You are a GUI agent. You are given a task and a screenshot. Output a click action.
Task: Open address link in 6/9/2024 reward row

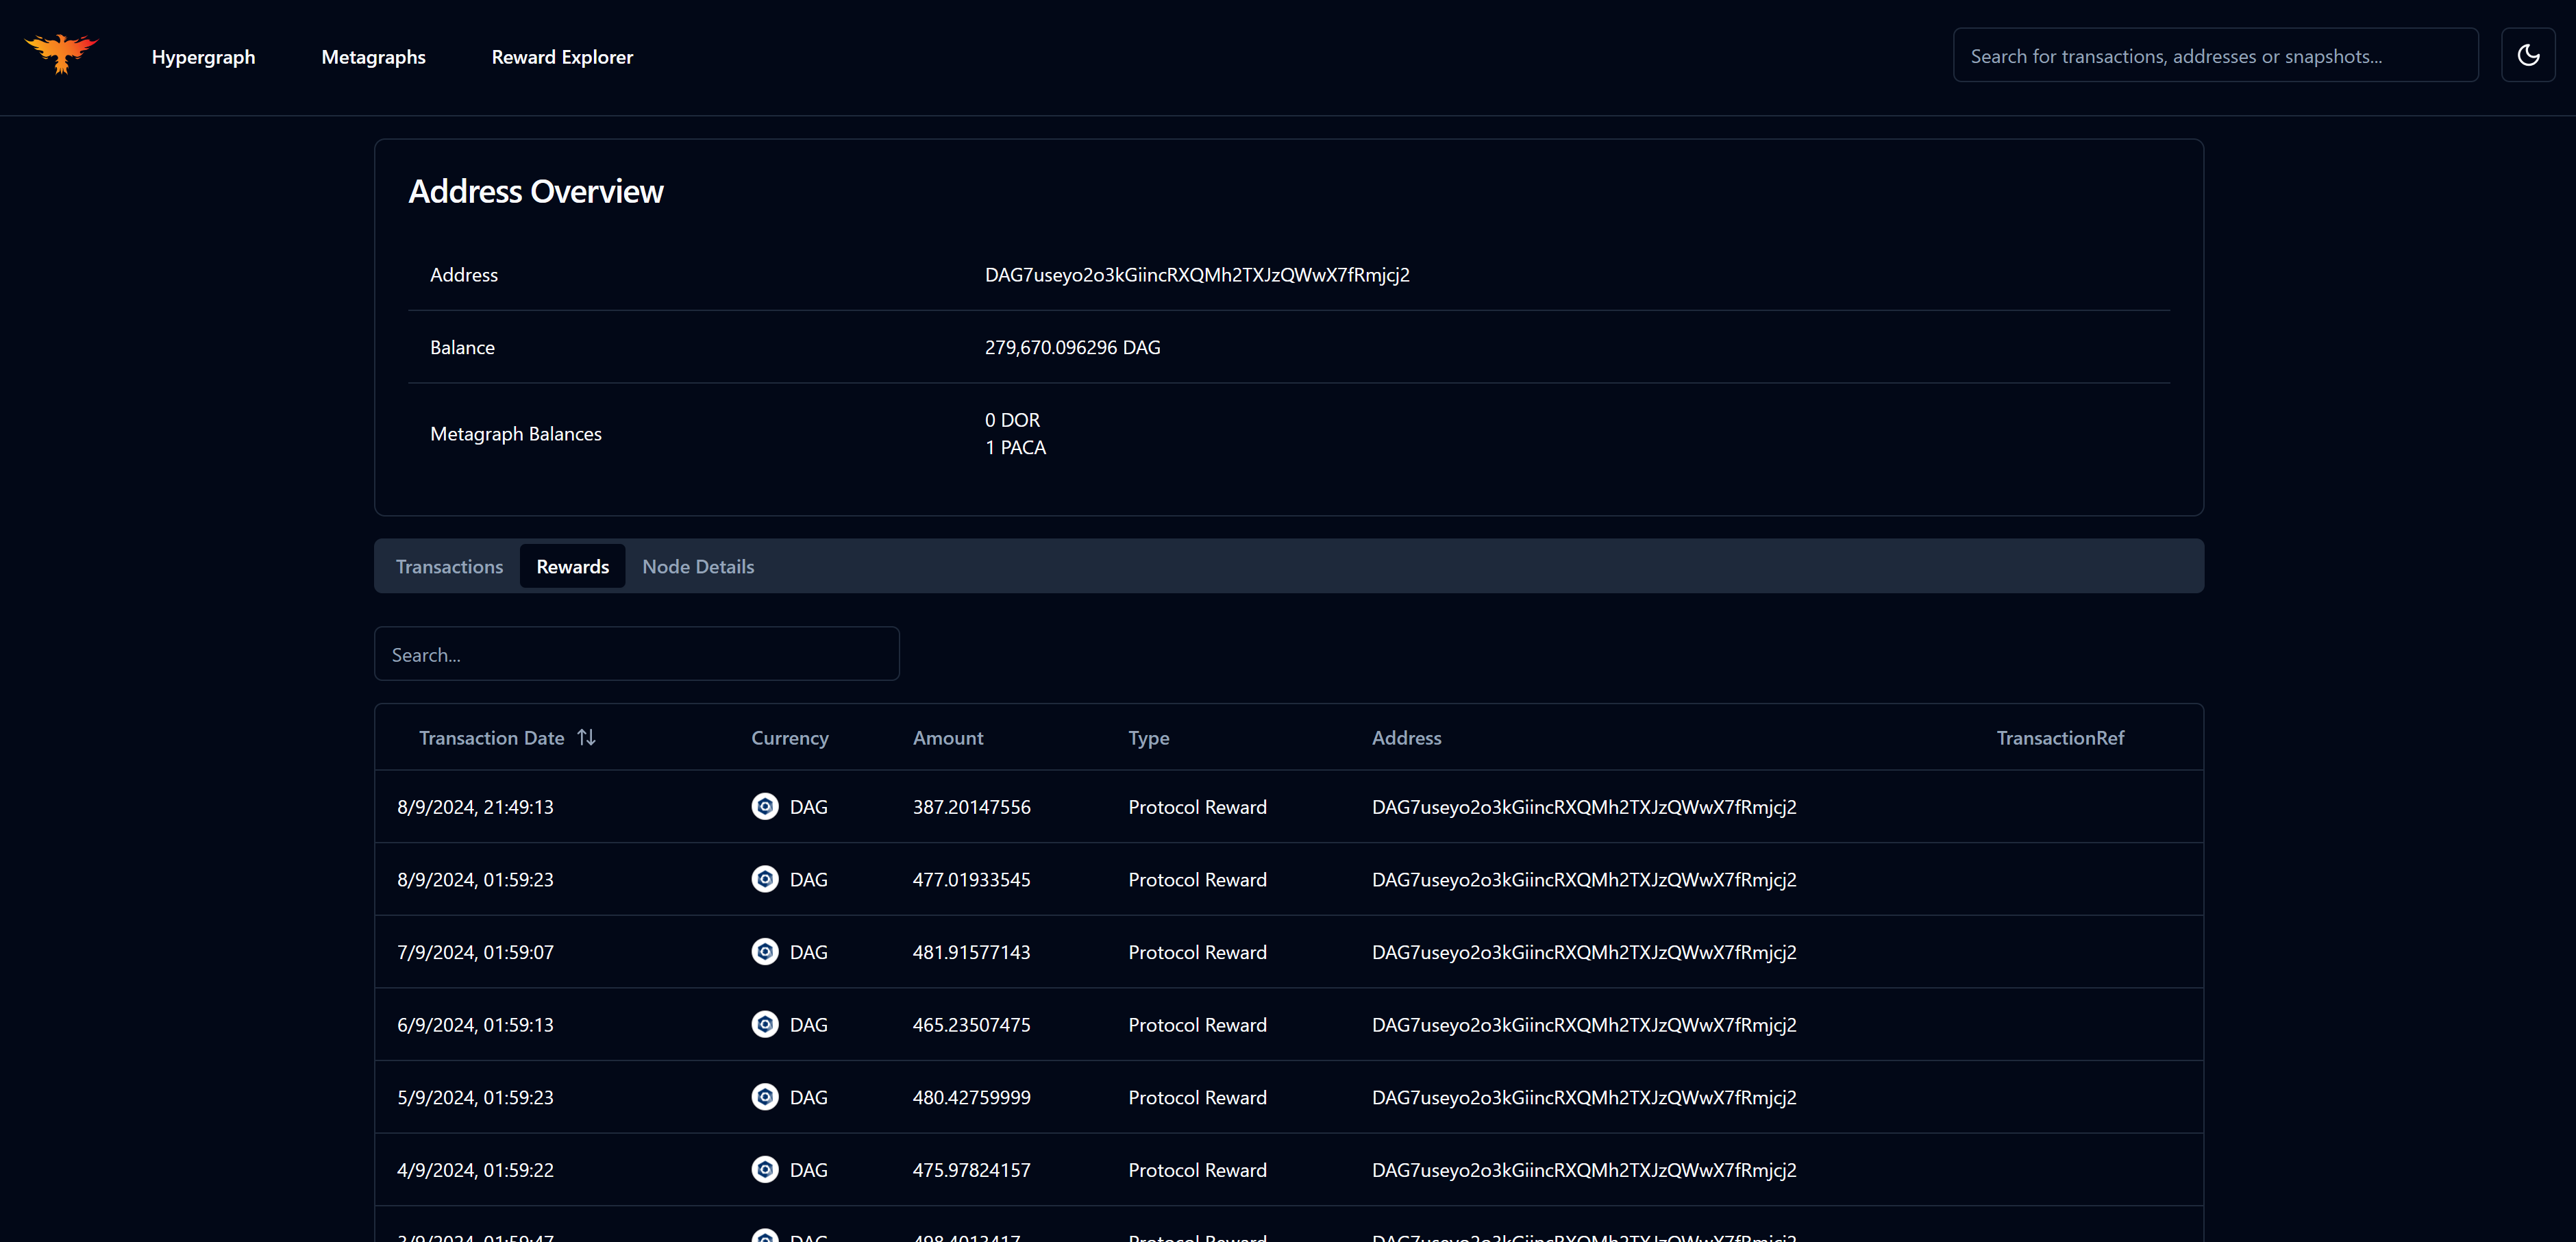(x=1583, y=1025)
